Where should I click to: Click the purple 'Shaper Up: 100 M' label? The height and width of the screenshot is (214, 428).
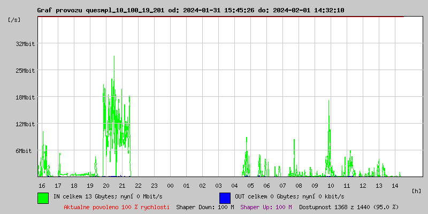[x=266, y=207]
